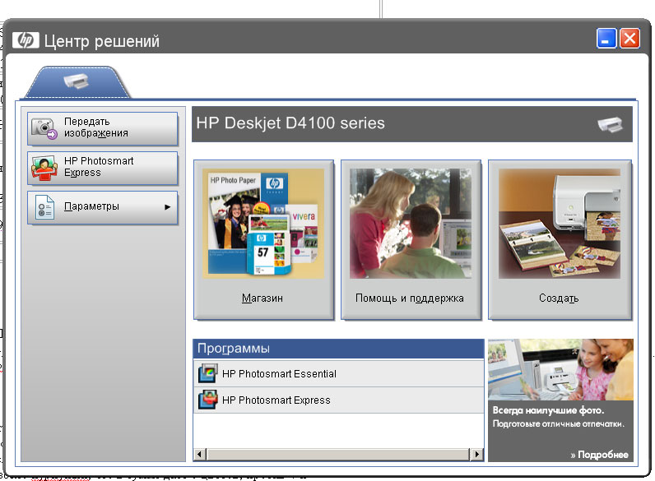Click the HP Photosmart Essential program icon
Viewport: 655px width, 481px height.
tap(207, 374)
